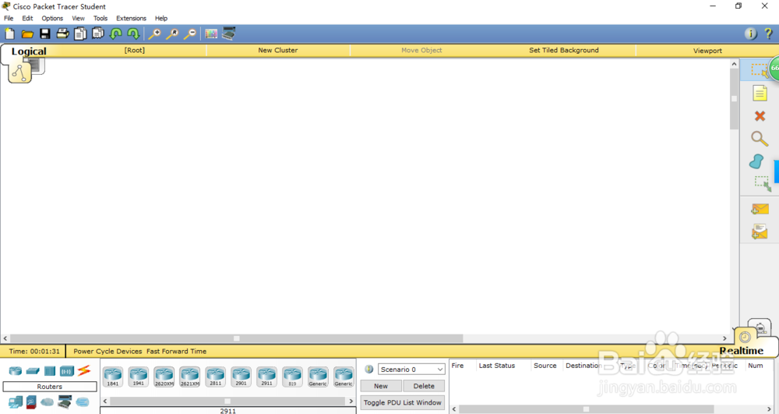The height and width of the screenshot is (414, 779).
Task: Choose the red X Delete tool
Action: tap(760, 116)
